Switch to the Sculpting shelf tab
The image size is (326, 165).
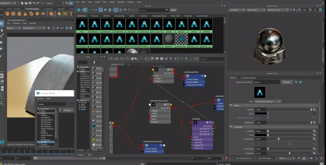48,9
